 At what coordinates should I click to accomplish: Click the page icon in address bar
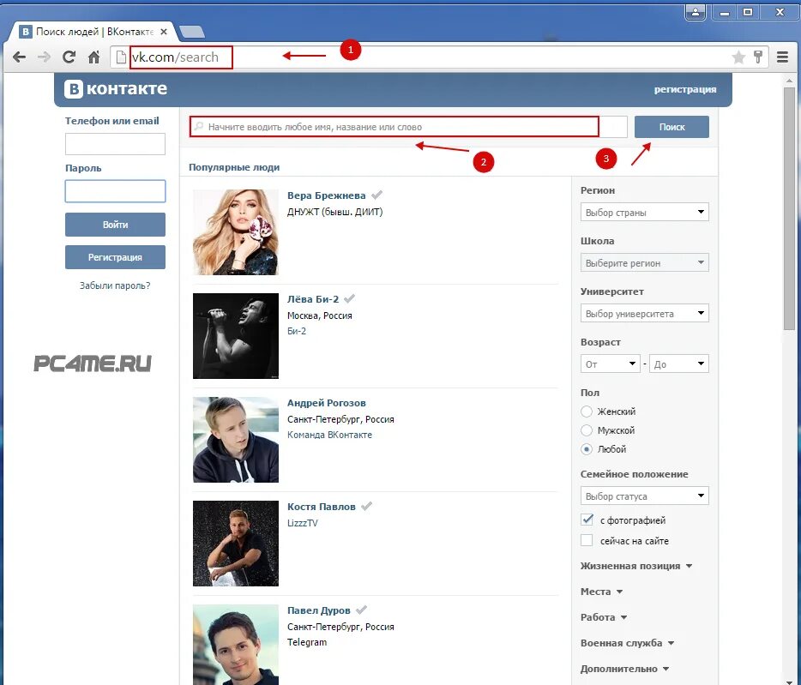point(121,57)
